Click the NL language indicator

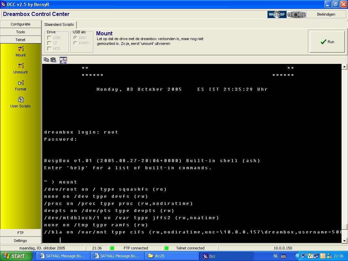(276, 256)
